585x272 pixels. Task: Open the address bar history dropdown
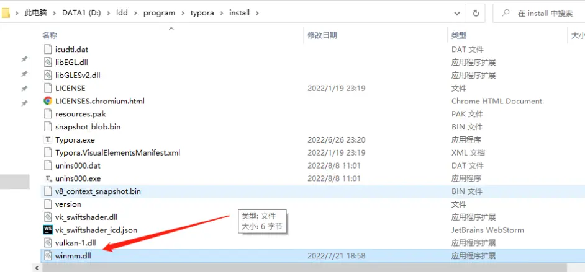coord(457,14)
